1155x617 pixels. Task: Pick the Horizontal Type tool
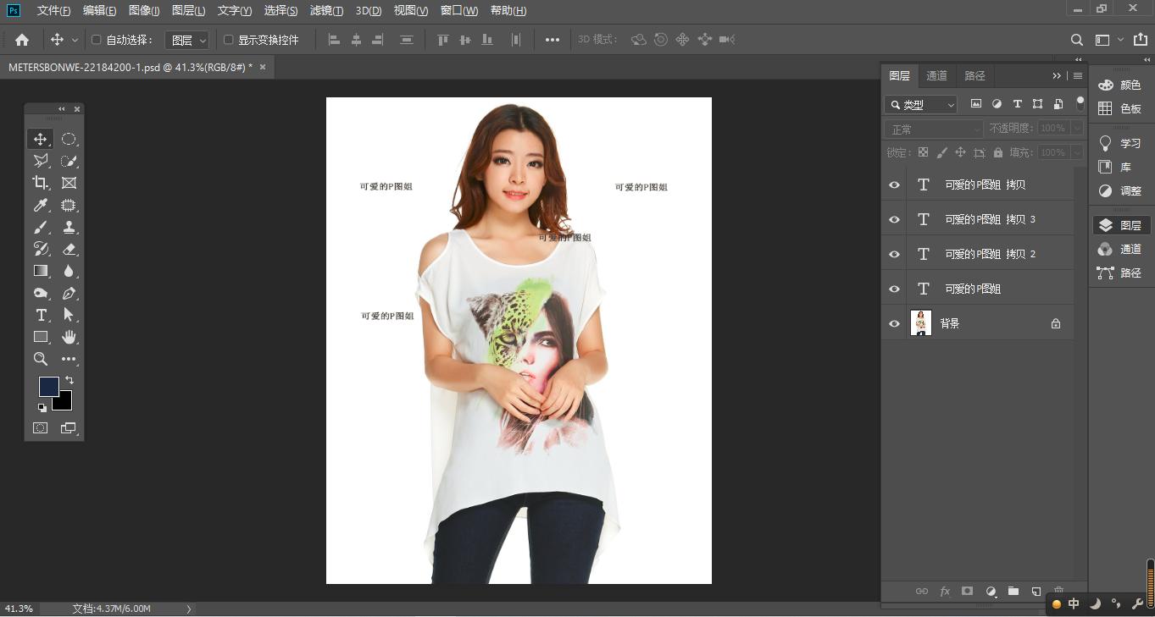(x=40, y=315)
